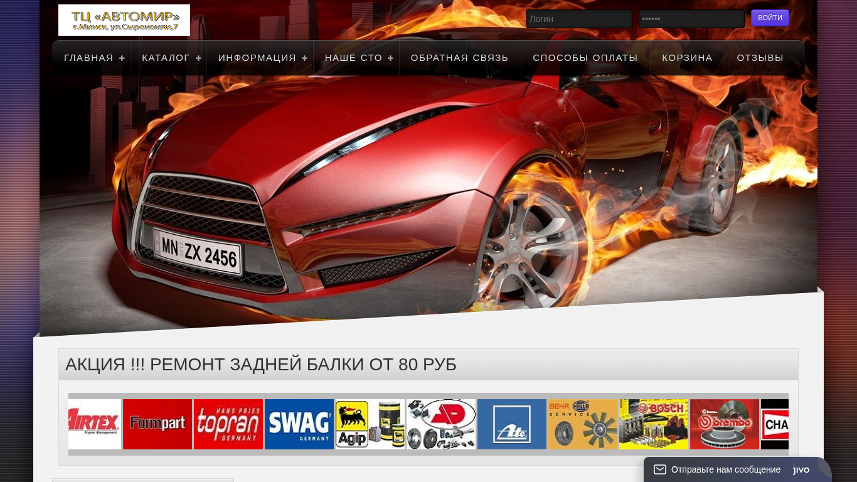Expand the КАТАЛОГ menu
The image size is (857, 482).
(169, 58)
